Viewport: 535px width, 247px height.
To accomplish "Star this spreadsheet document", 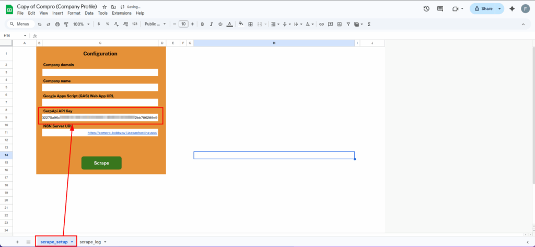I will (104, 7).
